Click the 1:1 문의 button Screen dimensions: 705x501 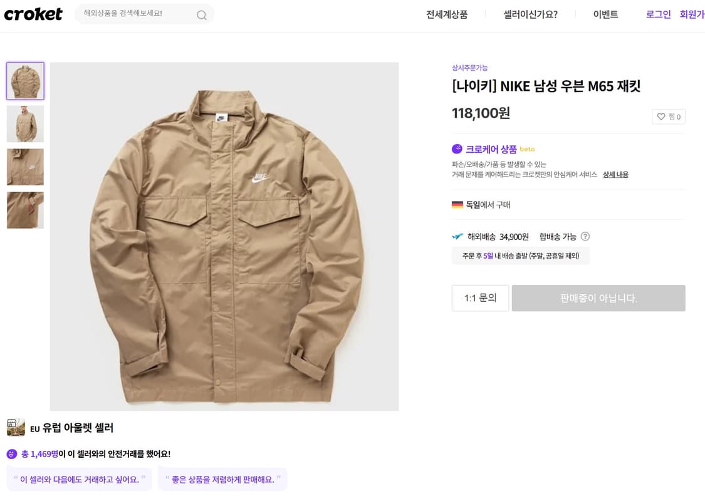point(480,298)
